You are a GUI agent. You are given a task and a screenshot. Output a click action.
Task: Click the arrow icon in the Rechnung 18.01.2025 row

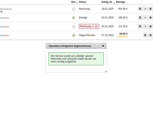coord(145,9)
